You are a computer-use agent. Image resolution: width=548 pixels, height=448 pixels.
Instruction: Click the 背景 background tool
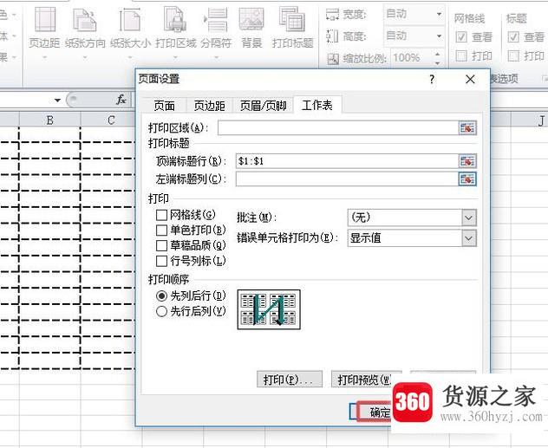tap(251, 28)
